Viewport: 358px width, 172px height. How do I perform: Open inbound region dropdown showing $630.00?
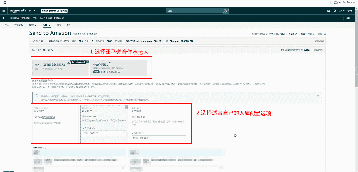pyautogui.click(x=104, y=133)
